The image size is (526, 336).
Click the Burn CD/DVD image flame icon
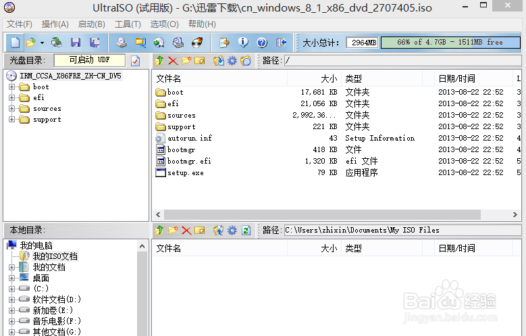(197, 43)
